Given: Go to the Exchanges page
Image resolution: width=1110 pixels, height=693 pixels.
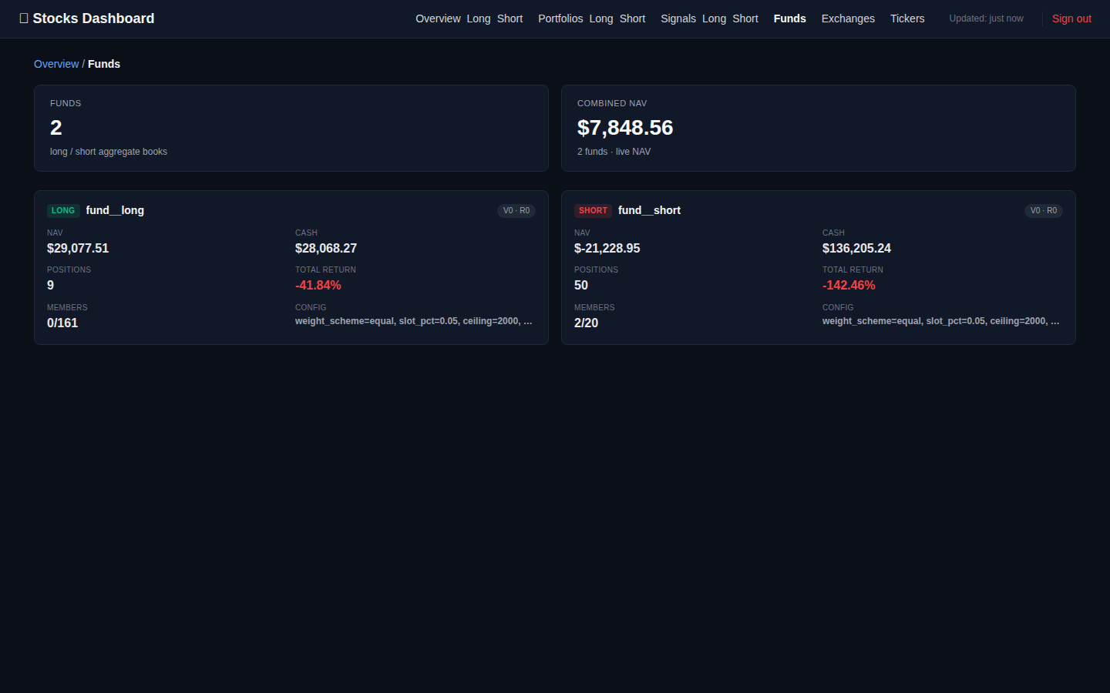Looking at the screenshot, I should tap(848, 18).
